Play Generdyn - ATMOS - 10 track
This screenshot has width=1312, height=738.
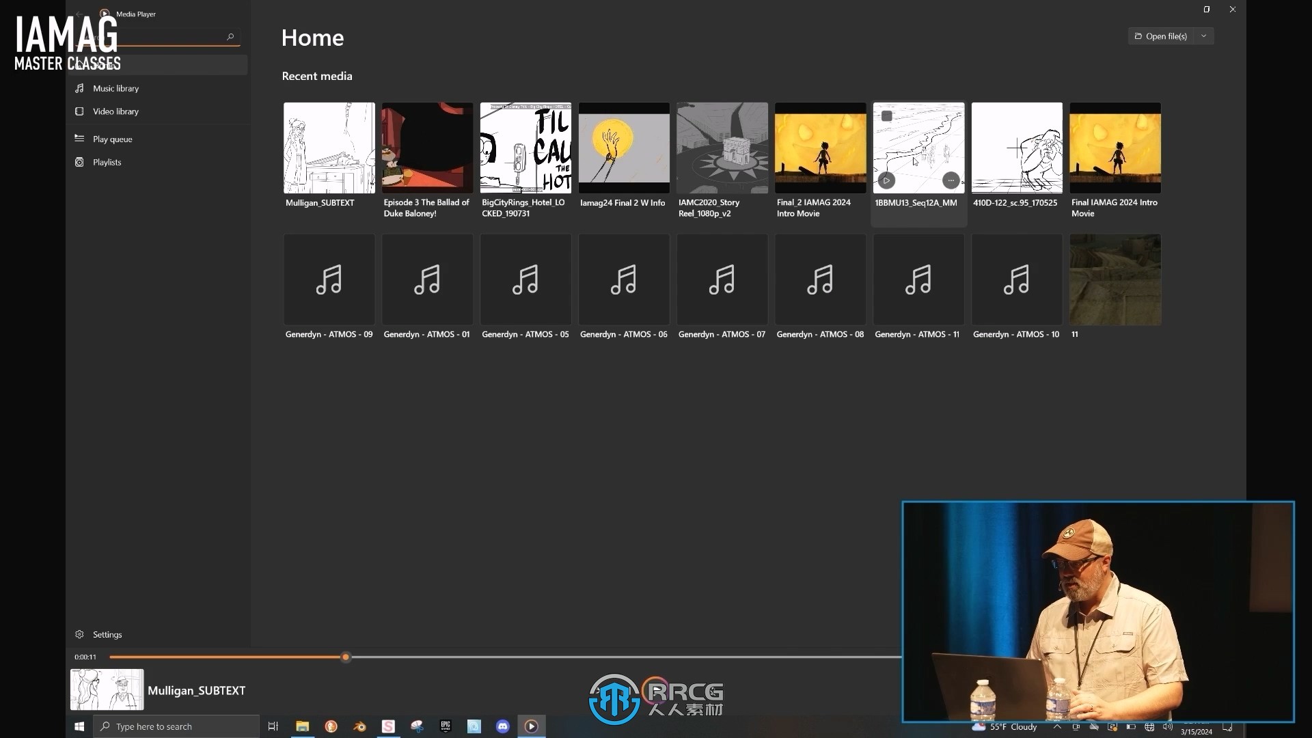click(1017, 279)
